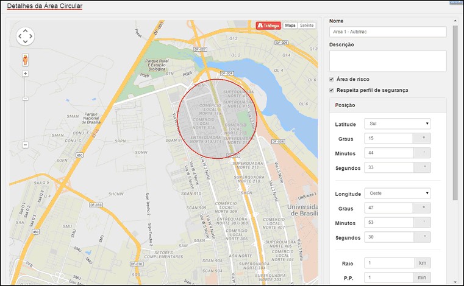Pan the map up with the arrow control
This screenshot has width=464, height=286.
[x=25, y=30]
